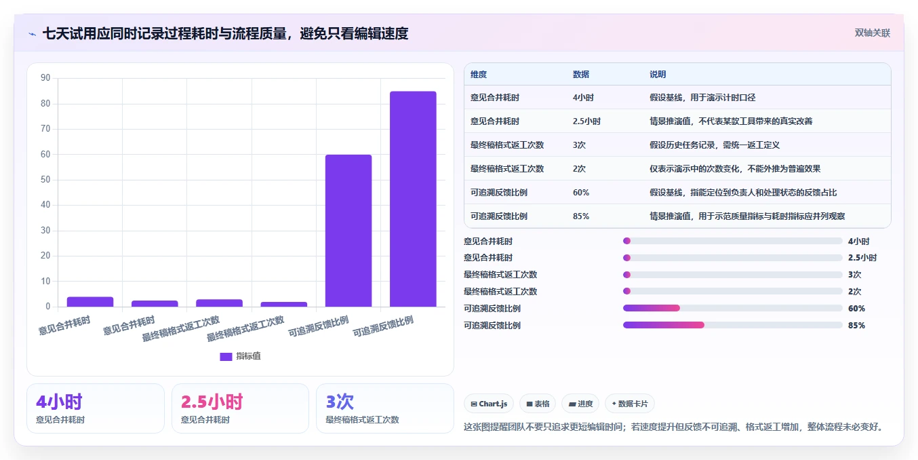The image size is (918, 460).
Task: Open the 3次 最终稿格式返工次数 data card
Action: pos(385,408)
